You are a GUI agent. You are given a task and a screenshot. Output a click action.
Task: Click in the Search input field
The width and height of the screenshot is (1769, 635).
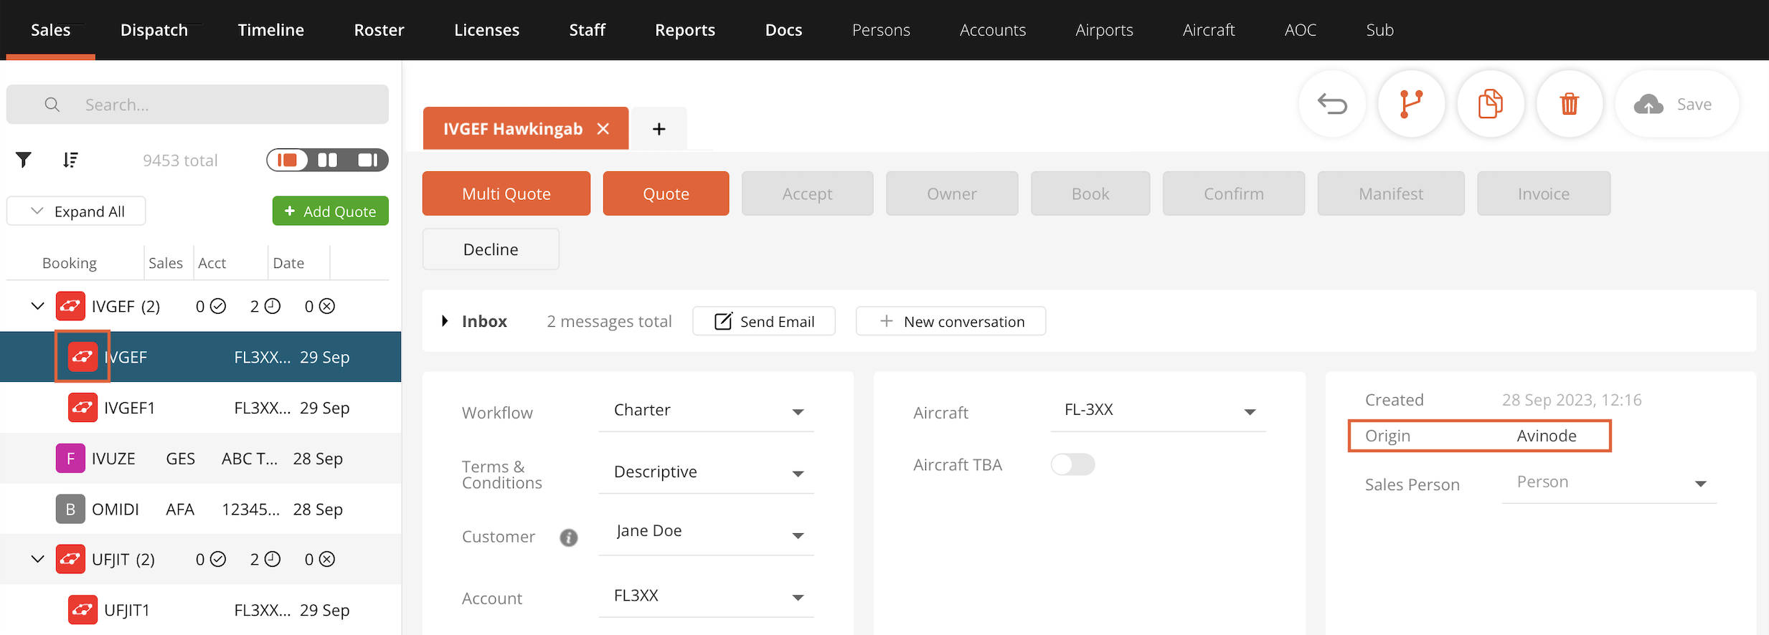(197, 105)
